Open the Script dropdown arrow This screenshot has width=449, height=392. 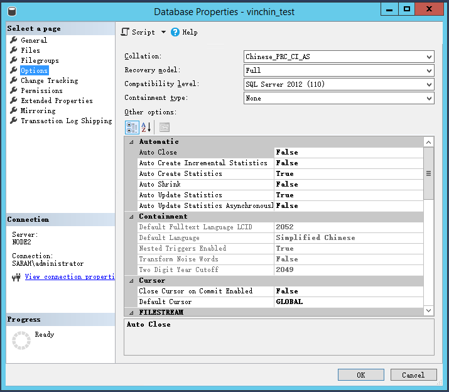[163, 32]
